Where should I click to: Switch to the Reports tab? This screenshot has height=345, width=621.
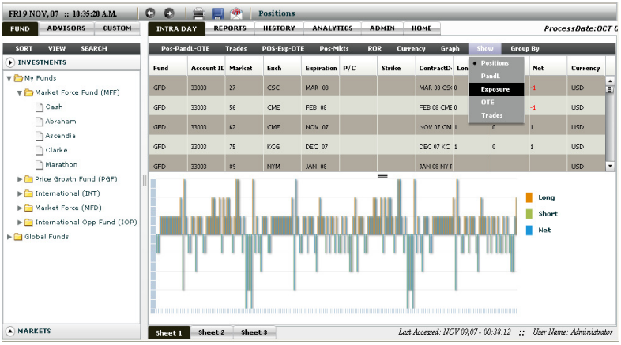pos(229,28)
